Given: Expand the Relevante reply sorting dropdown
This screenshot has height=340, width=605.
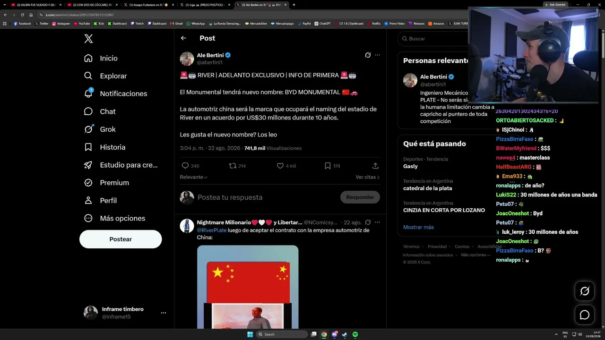Looking at the screenshot, I should (193, 177).
